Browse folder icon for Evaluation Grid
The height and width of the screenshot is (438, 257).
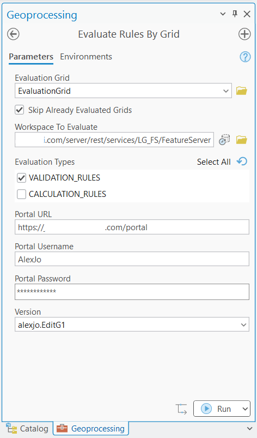(241, 91)
